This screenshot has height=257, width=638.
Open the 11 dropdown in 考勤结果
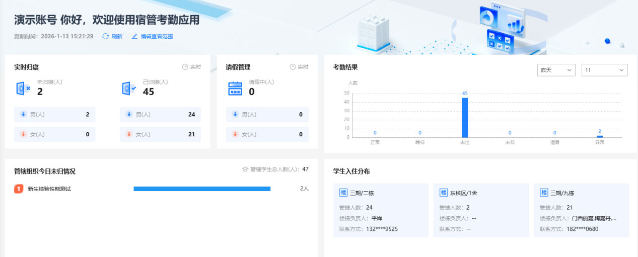click(x=604, y=70)
